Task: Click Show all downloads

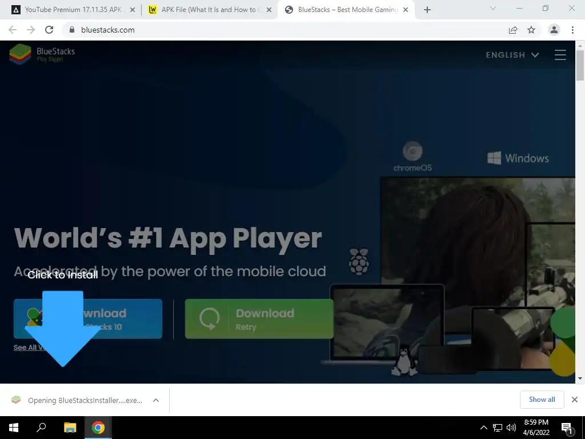Action: 542,400
